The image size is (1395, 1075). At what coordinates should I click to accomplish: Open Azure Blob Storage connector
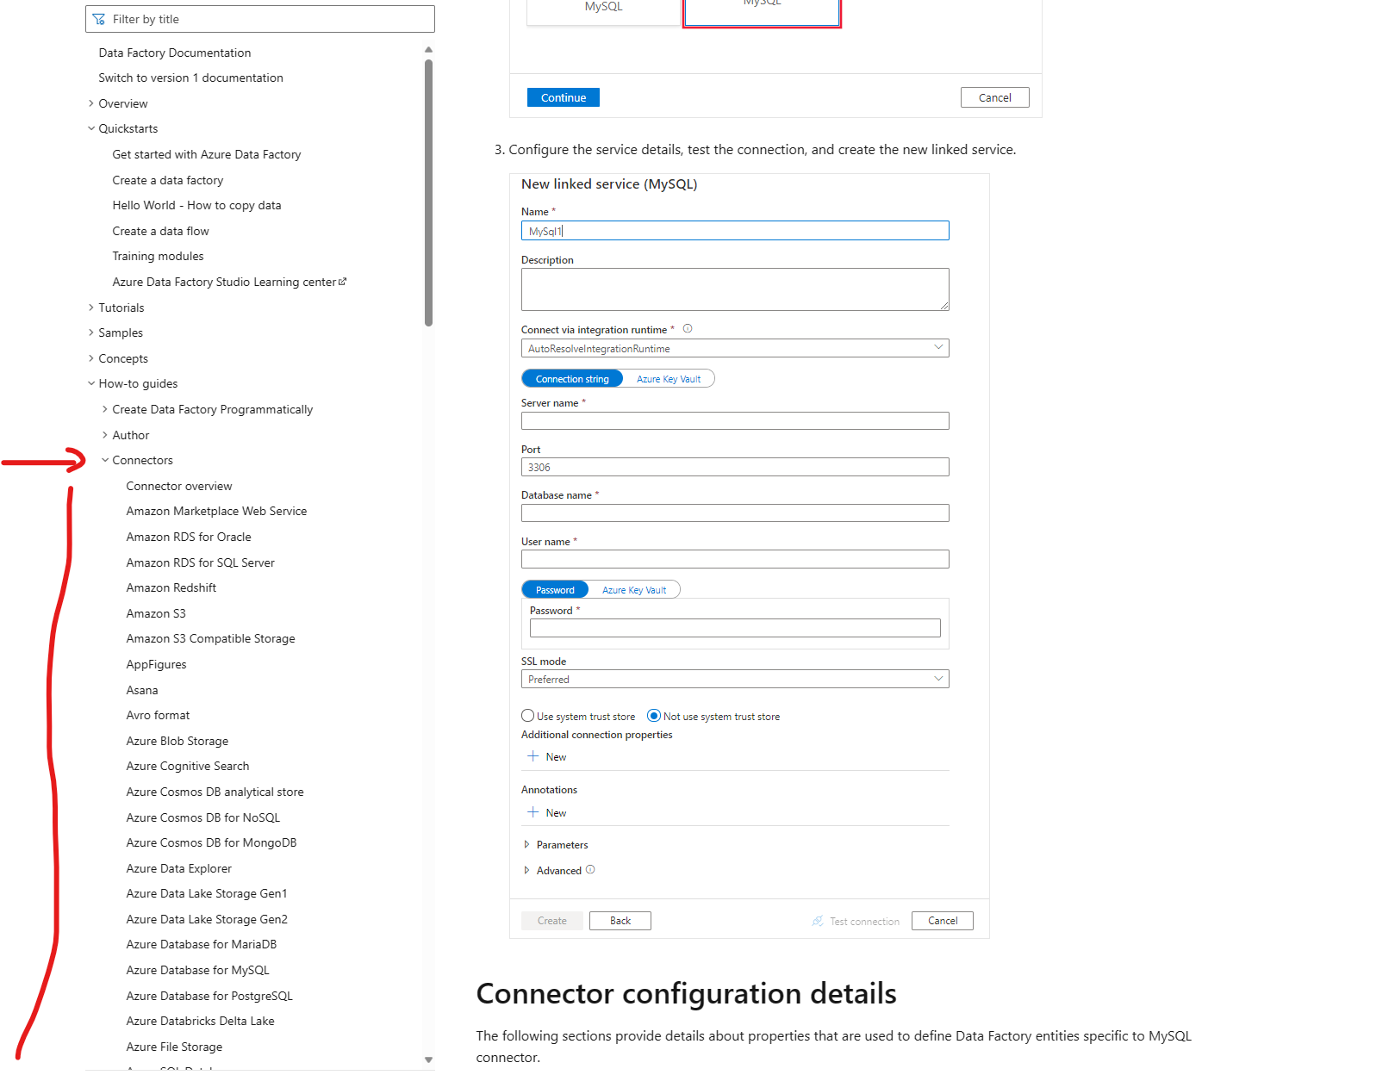tap(177, 741)
